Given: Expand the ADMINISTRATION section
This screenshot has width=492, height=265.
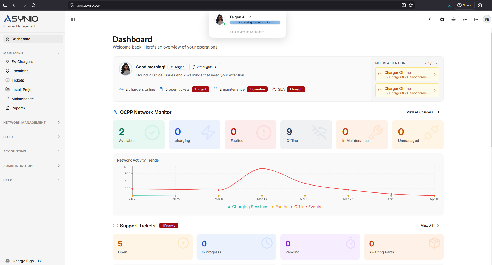Looking at the screenshot, I should [x=32, y=166].
